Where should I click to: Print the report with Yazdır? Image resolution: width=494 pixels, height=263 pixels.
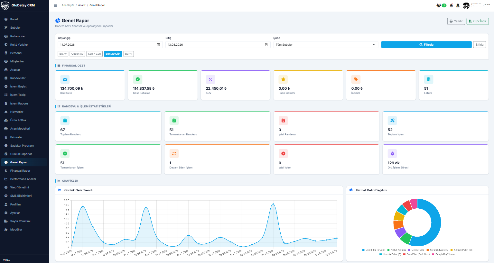point(456,21)
